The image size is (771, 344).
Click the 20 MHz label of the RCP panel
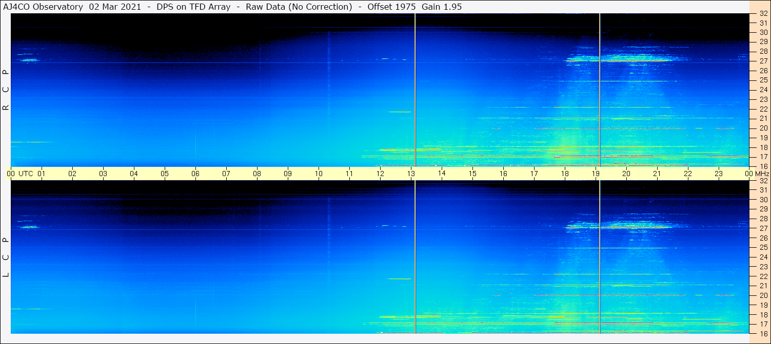coord(763,128)
